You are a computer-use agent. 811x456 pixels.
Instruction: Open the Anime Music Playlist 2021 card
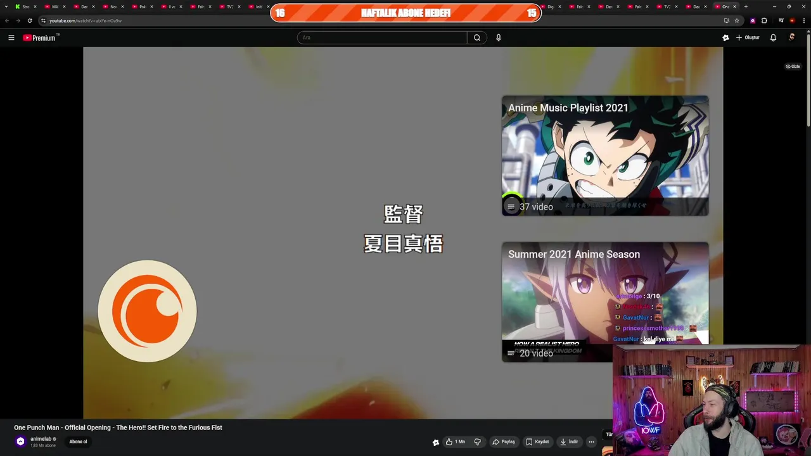tap(605, 156)
